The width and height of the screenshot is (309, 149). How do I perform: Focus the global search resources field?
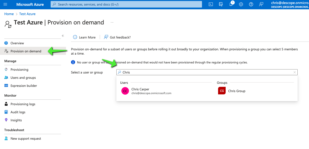tap(126, 4)
